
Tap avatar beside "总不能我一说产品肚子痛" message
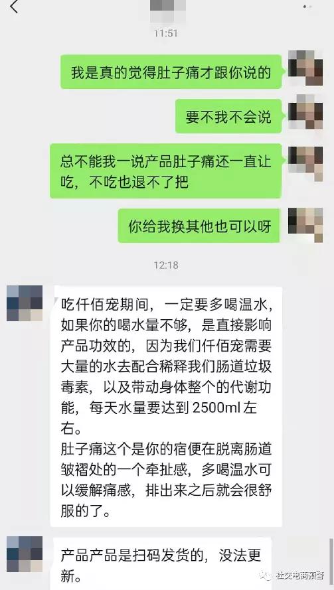tap(305, 164)
